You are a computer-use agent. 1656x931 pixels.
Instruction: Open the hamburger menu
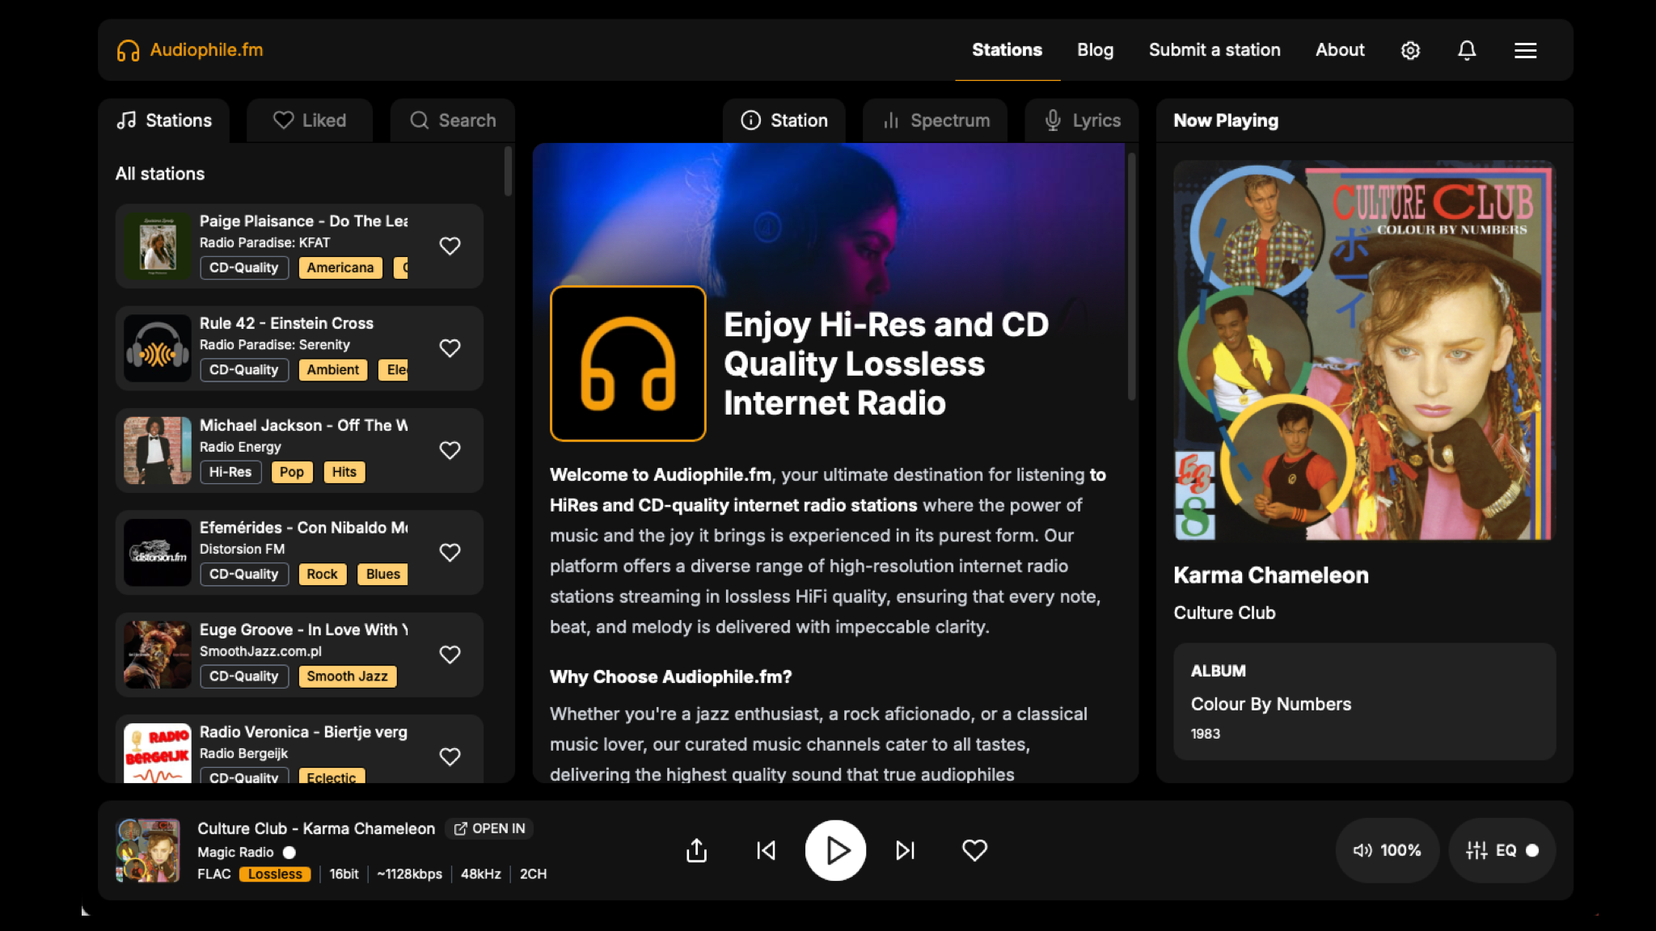click(x=1525, y=50)
